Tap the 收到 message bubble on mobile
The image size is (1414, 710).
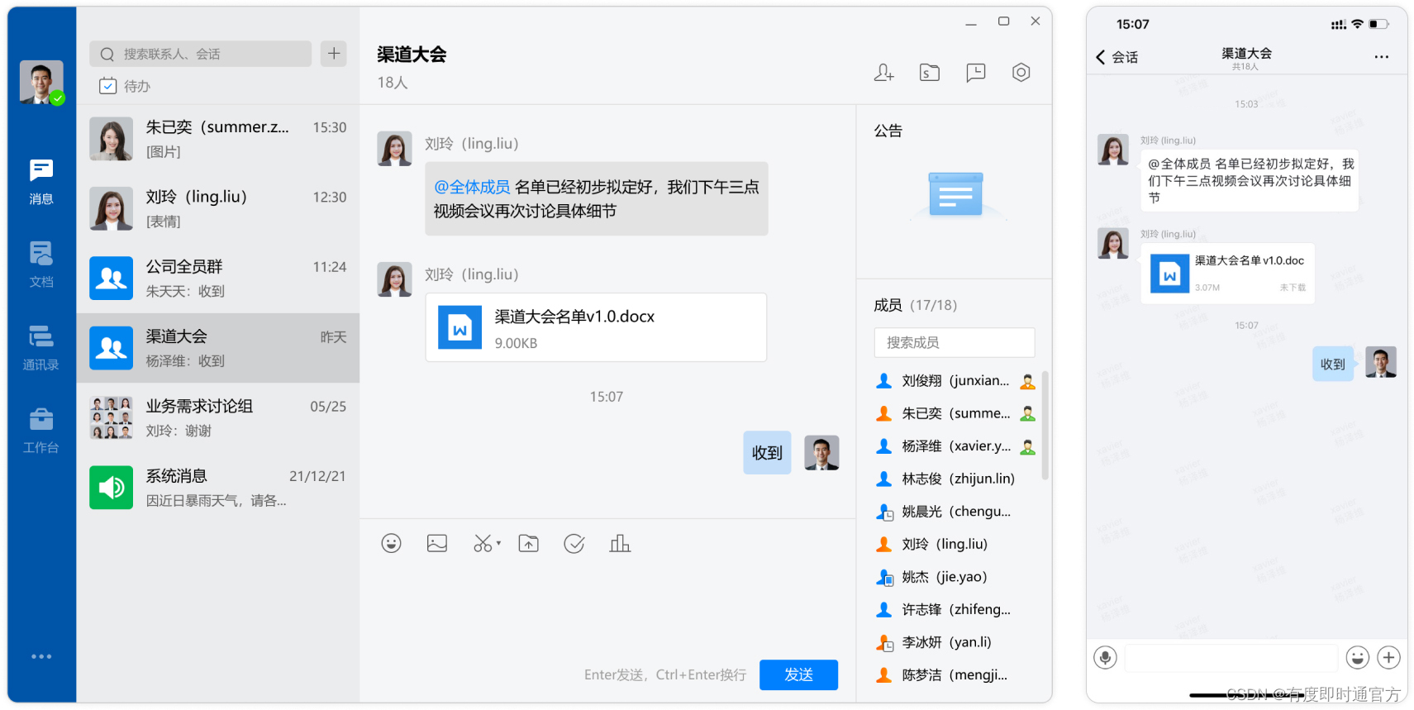pyautogui.click(x=1333, y=364)
